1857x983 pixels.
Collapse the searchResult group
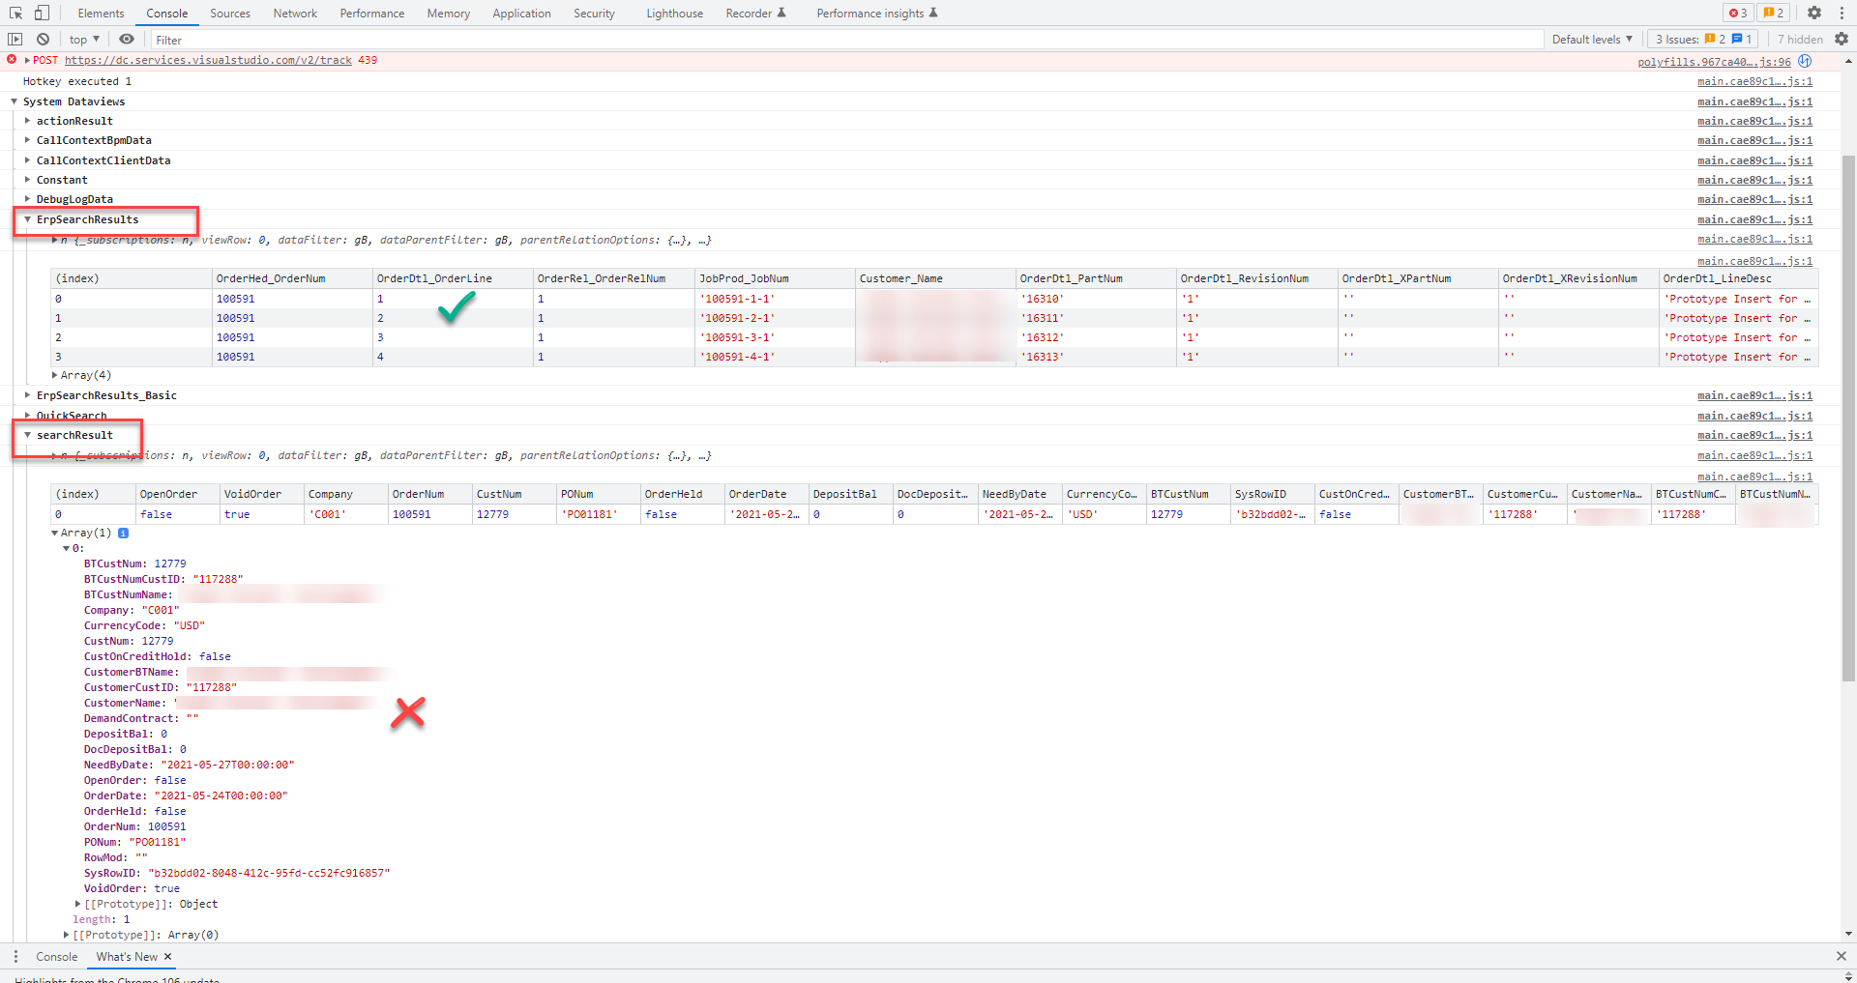point(27,435)
